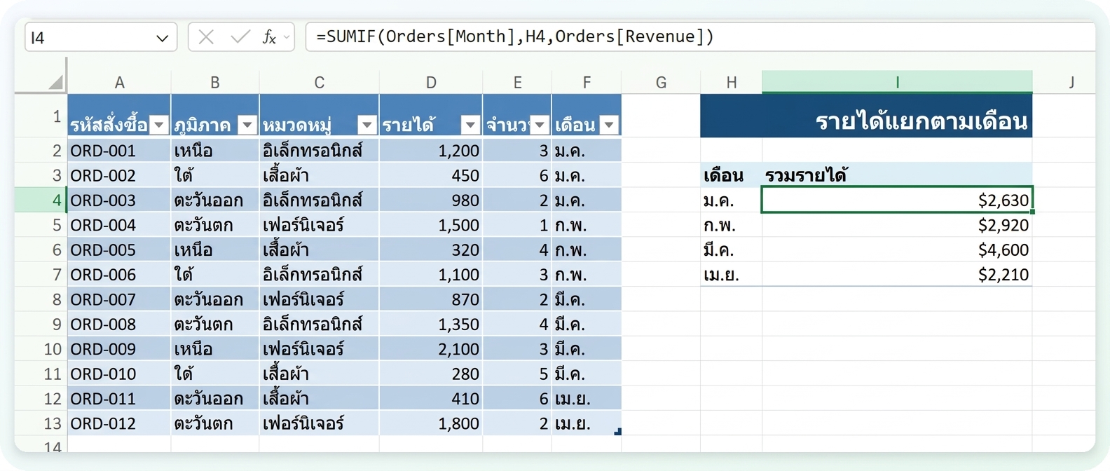Open the รายได้ column filter dropdown
The width and height of the screenshot is (1110, 471).
coord(471,125)
